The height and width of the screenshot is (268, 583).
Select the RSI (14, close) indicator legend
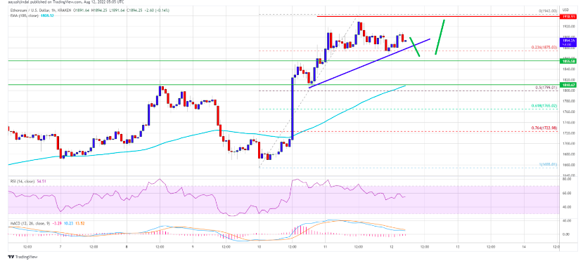click(x=22, y=181)
